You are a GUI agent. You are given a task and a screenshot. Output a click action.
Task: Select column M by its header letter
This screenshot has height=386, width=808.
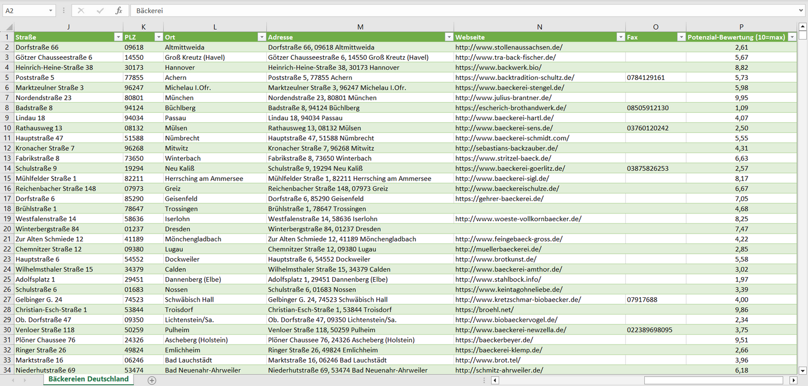[360, 27]
